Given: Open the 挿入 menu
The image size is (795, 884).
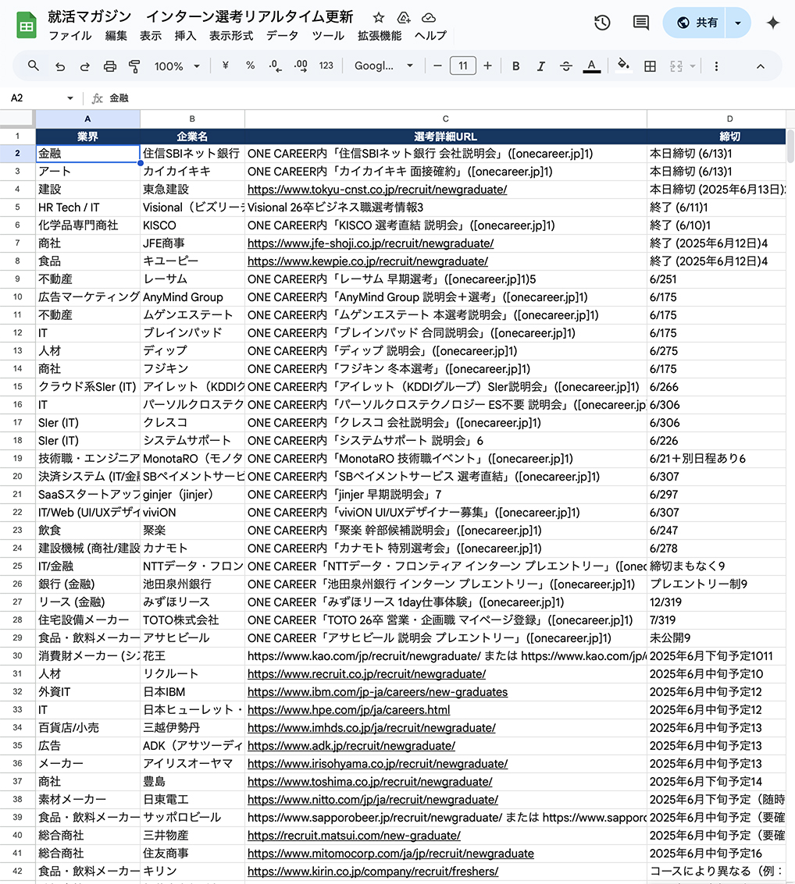Looking at the screenshot, I should click(185, 36).
